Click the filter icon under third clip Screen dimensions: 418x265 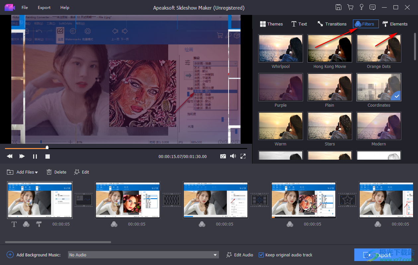[x=202, y=224]
